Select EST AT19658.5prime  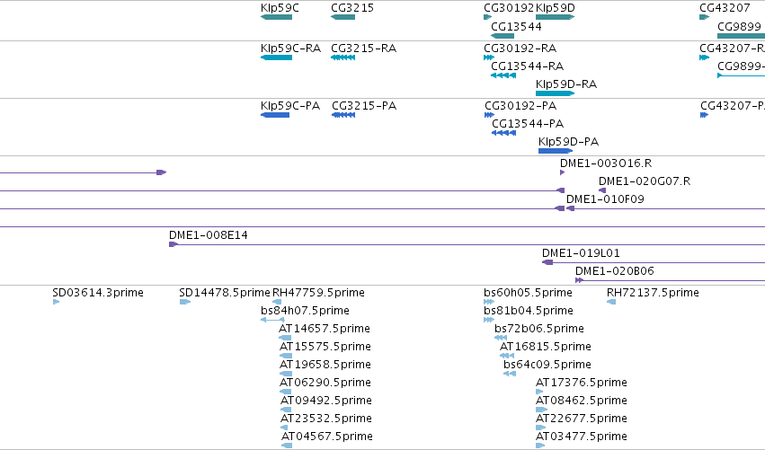pos(285,374)
